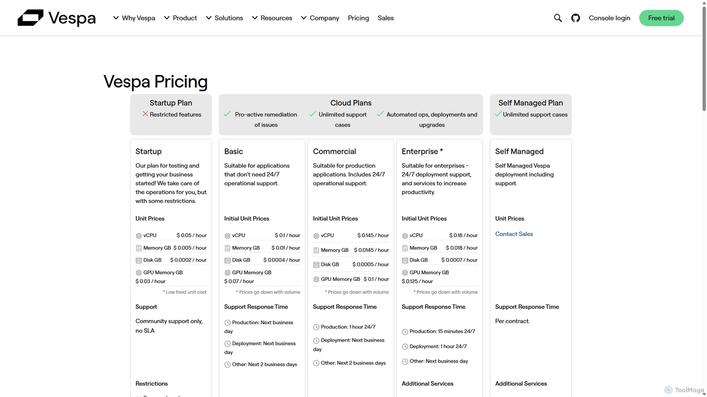Screen dimensions: 707x397
Task: Click clock icon beside Production: 15 minutes 24/7
Action: coord(405,332)
